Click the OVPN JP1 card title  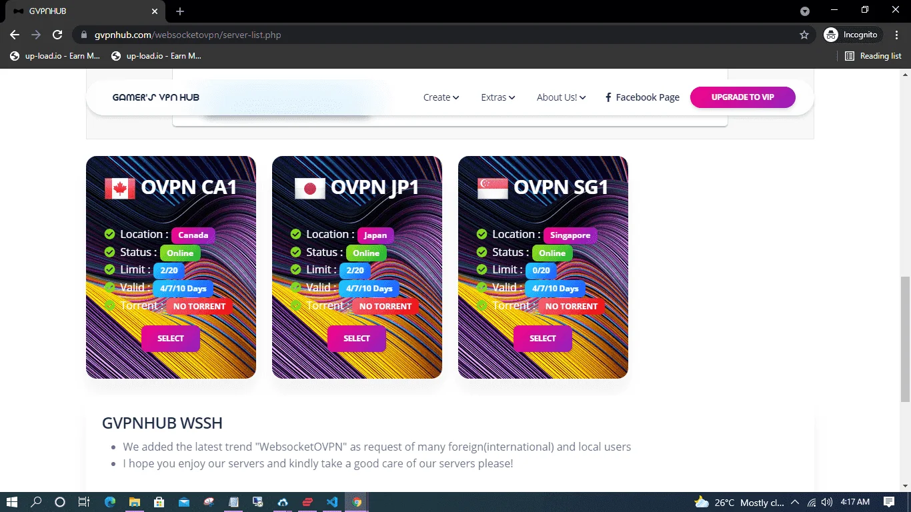click(375, 187)
